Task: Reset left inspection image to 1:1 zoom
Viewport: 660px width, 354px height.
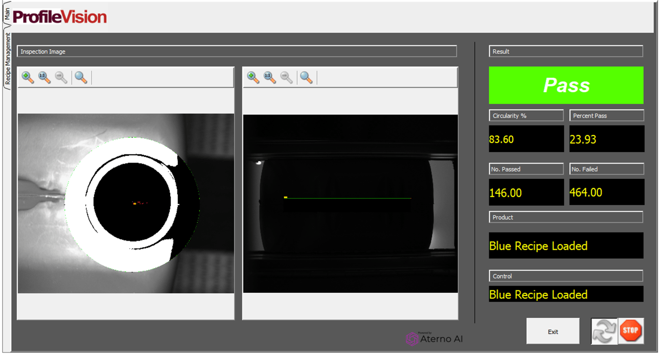Action: click(44, 77)
